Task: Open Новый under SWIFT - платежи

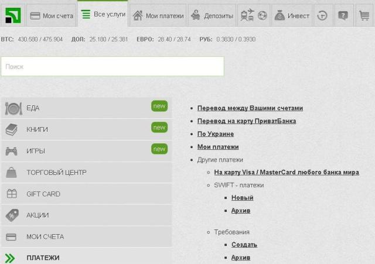Action: click(242, 198)
